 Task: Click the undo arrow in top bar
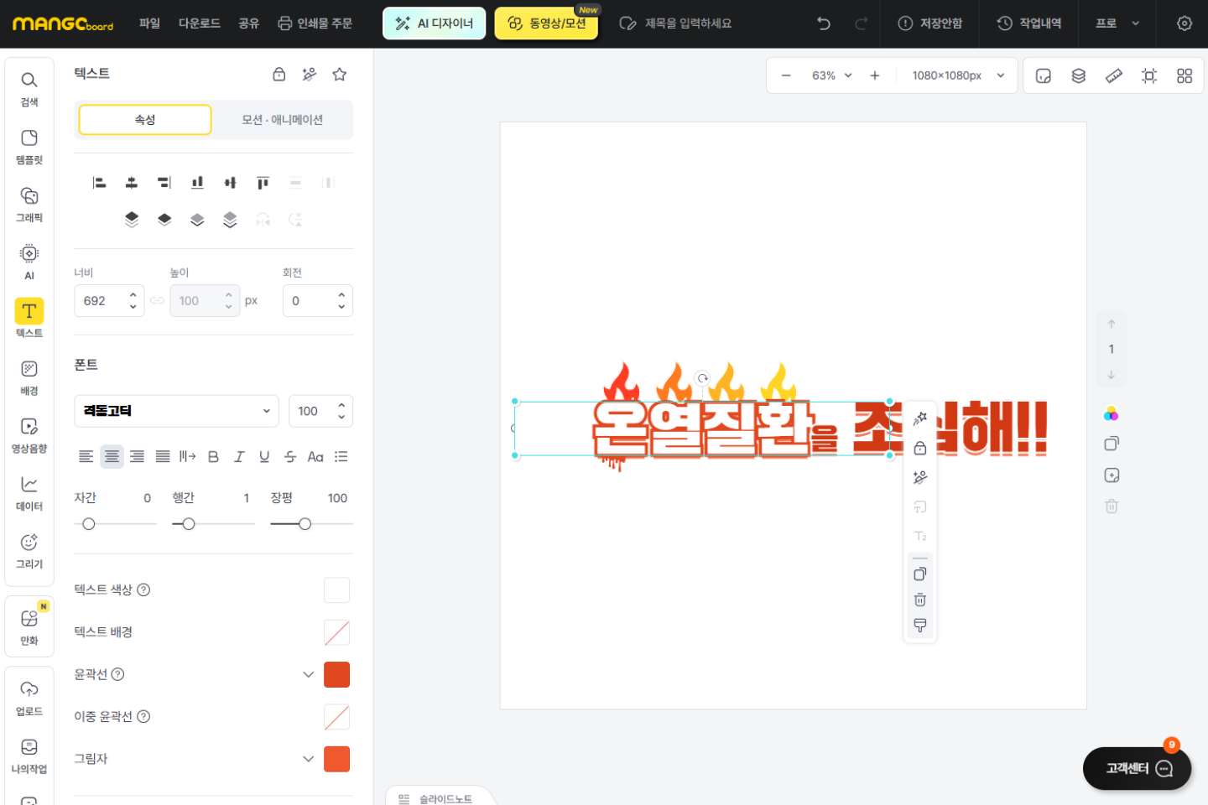click(824, 23)
